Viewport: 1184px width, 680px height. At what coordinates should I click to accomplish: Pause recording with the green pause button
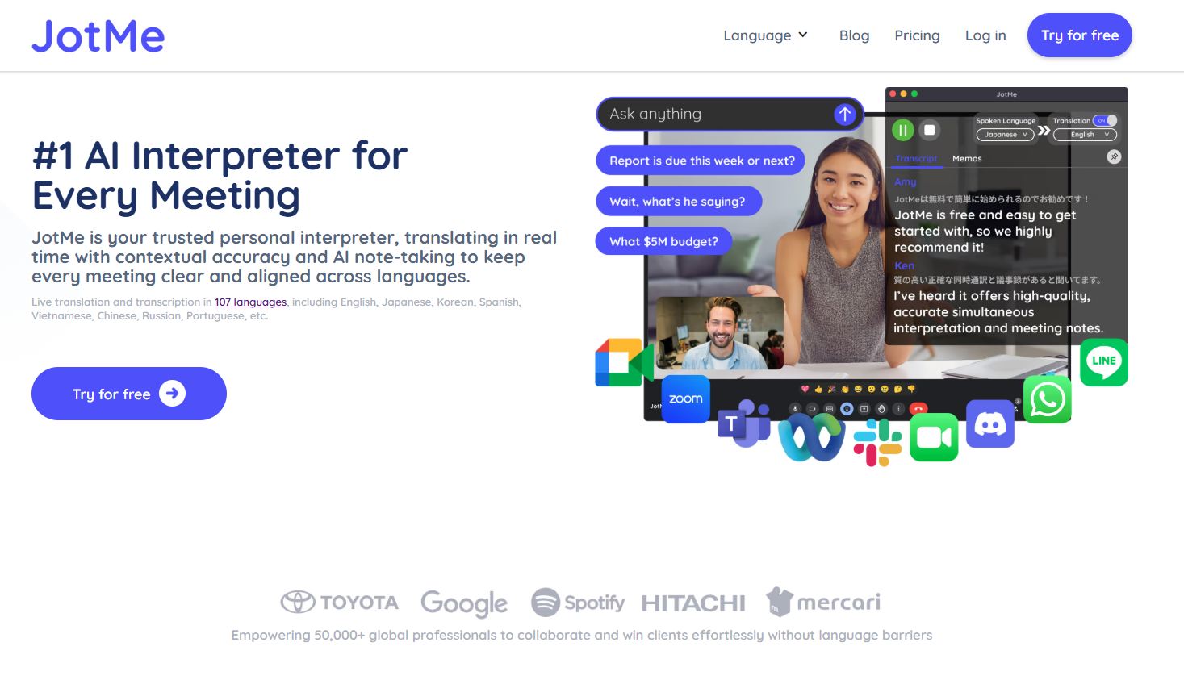(x=902, y=130)
